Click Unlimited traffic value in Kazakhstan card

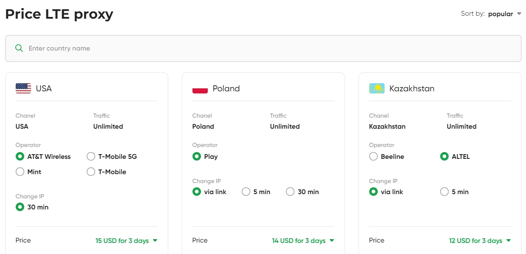[461, 126]
